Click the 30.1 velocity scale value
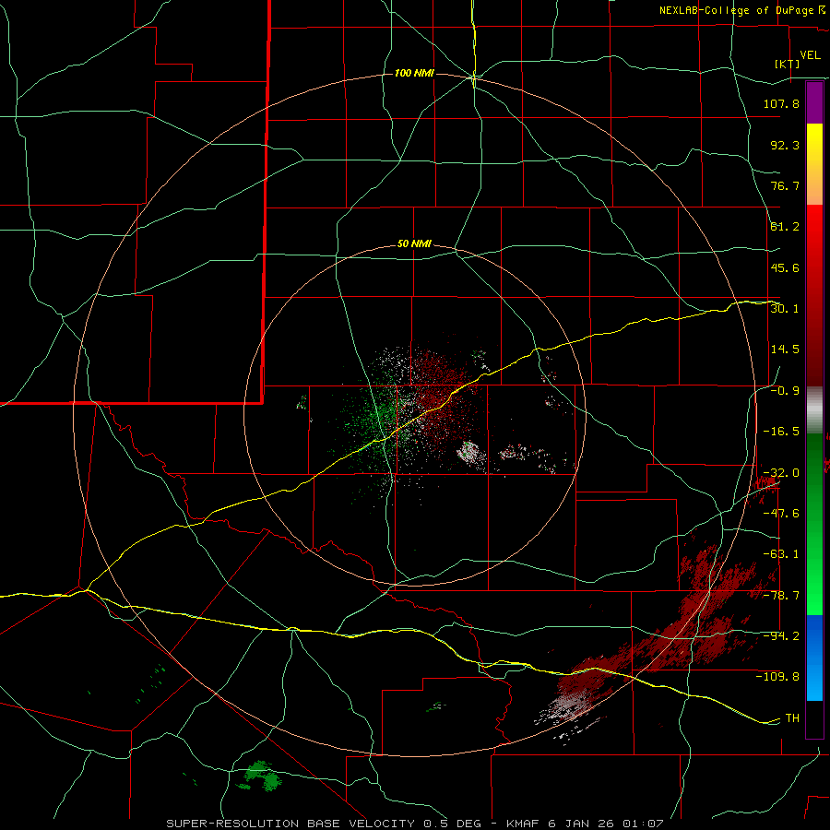Screen dimensions: 830x830 pyautogui.click(x=785, y=309)
